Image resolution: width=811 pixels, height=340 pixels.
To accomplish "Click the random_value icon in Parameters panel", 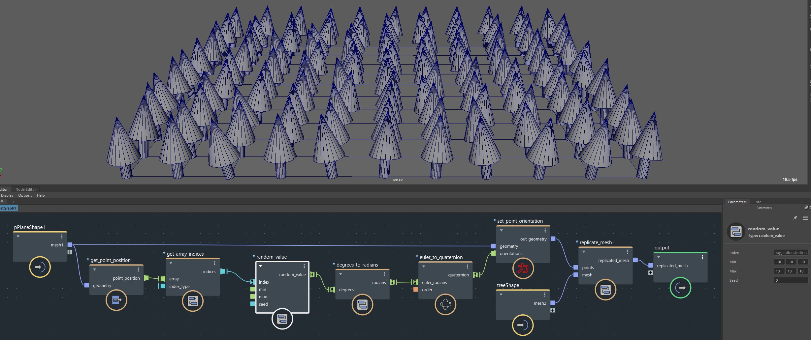I will click(x=736, y=232).
